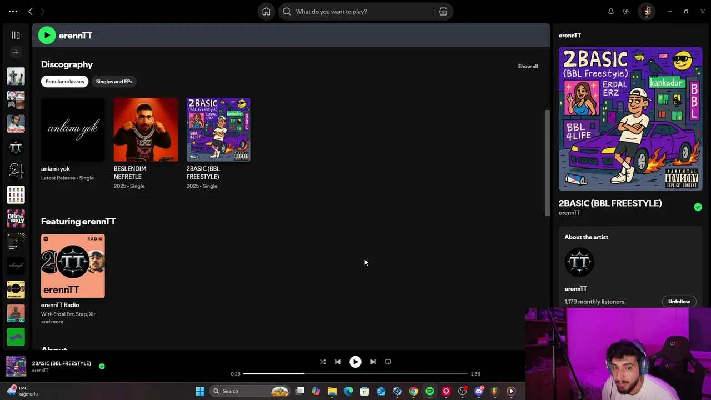Go back with the left chevron arrow

tap(31, 11)
